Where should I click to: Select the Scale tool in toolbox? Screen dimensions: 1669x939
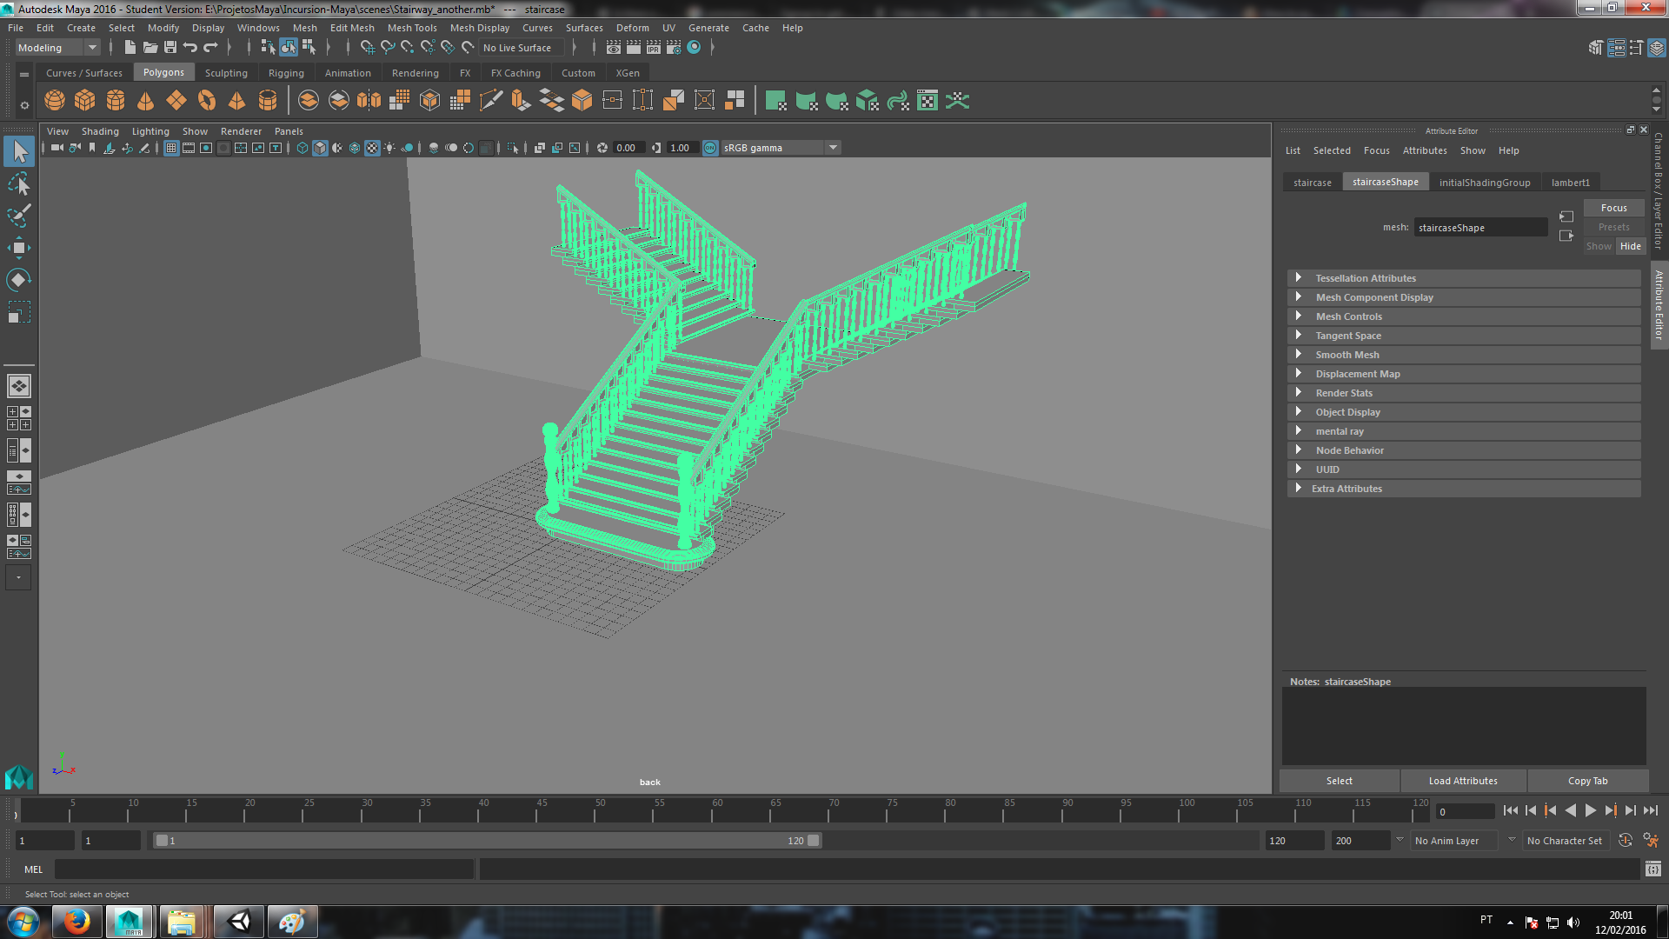tap(18, 312)
